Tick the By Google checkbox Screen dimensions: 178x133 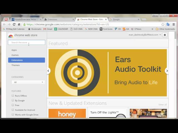point(13,100)
